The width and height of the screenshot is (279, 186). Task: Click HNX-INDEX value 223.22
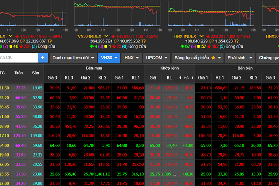click(217, 36)
